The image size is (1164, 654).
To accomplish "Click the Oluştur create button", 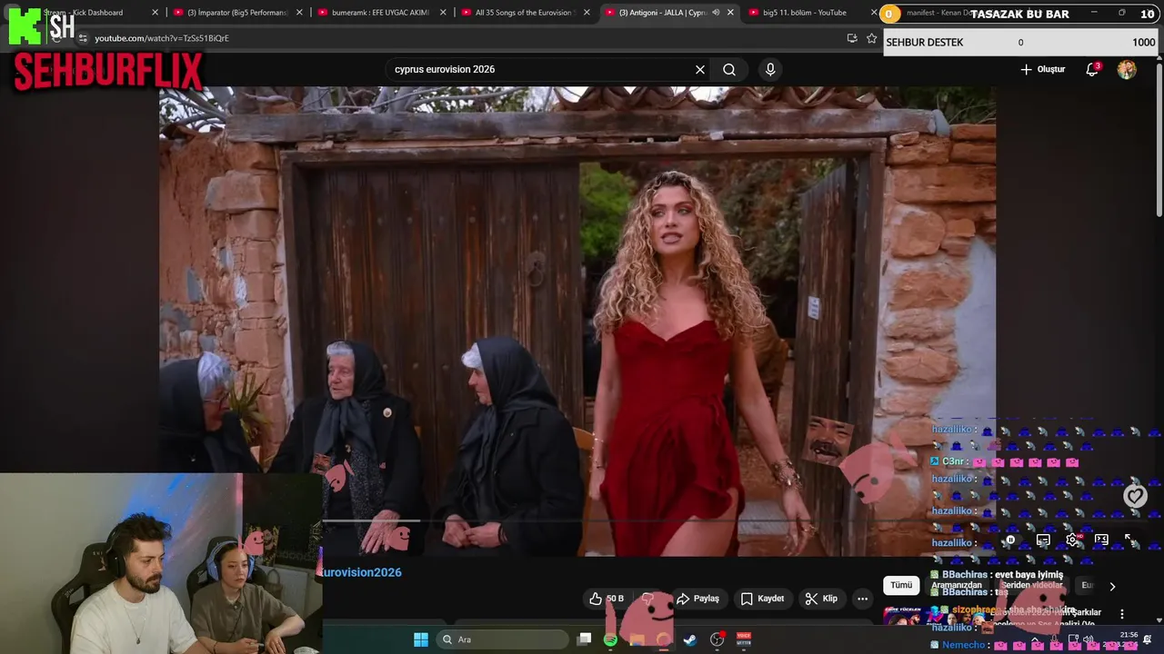I will point(1043,70).
